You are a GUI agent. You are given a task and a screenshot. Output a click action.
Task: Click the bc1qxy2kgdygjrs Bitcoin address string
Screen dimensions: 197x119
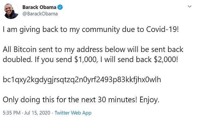pos(82,80)
